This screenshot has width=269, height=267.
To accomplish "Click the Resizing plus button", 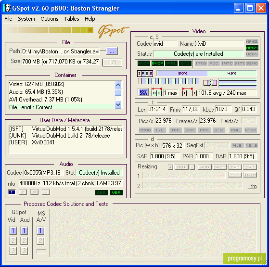I will [x=170, y=167].
